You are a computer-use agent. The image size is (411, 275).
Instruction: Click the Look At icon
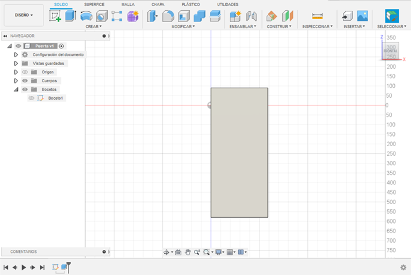click(x=178, y=252)
